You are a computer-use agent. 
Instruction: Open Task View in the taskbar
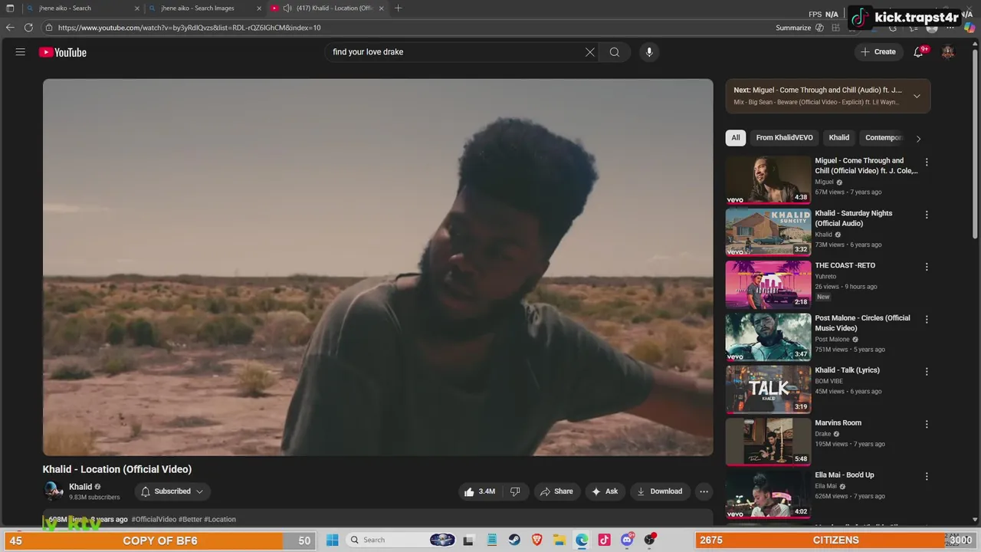(468, 540)
